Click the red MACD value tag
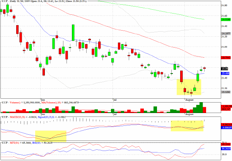The image size is (232, 161). click(x=226, y=125)
